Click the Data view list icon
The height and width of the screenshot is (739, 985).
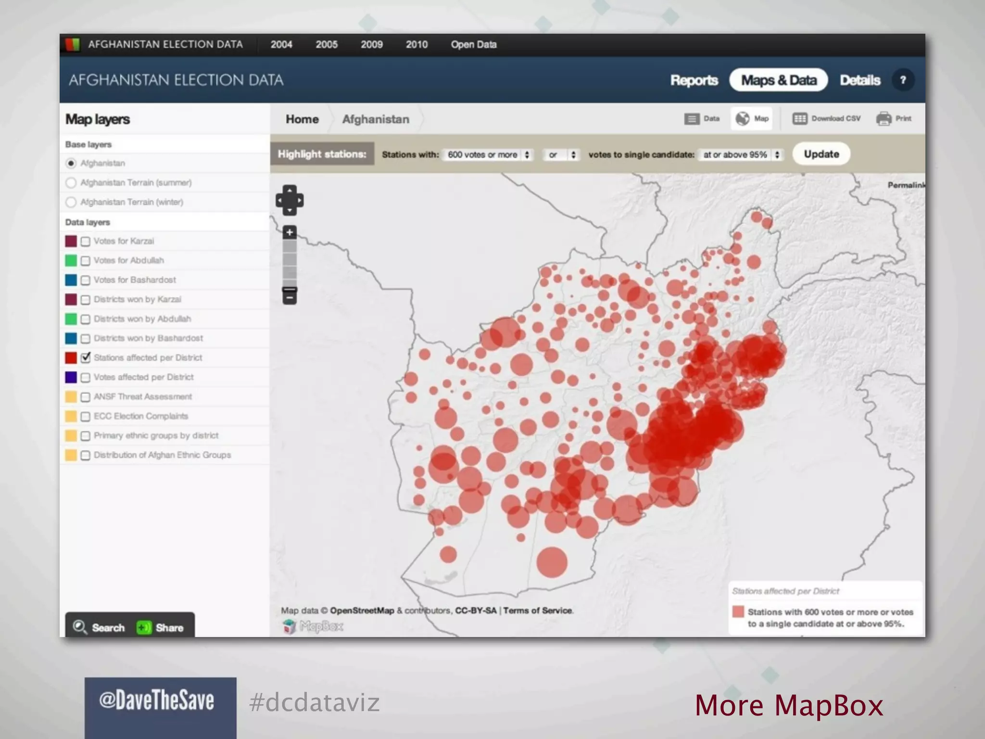click(692, 119)
